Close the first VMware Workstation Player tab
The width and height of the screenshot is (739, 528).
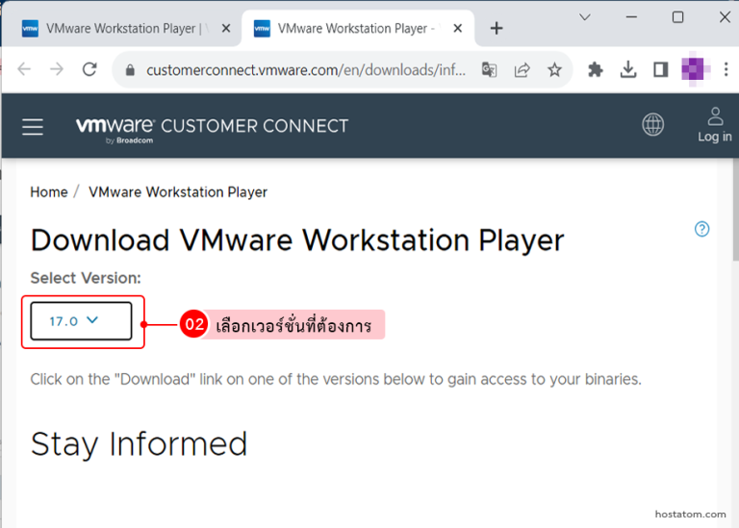(x=226, y=28)
